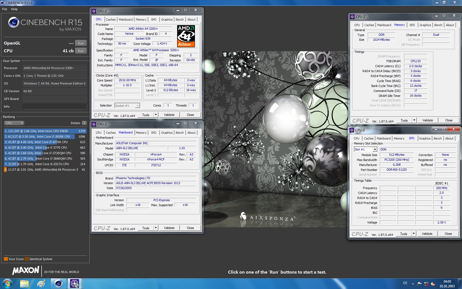Click the CPU-Z title icon of the Memory window
Screen dimensions: 462x289
coord(352,17)
